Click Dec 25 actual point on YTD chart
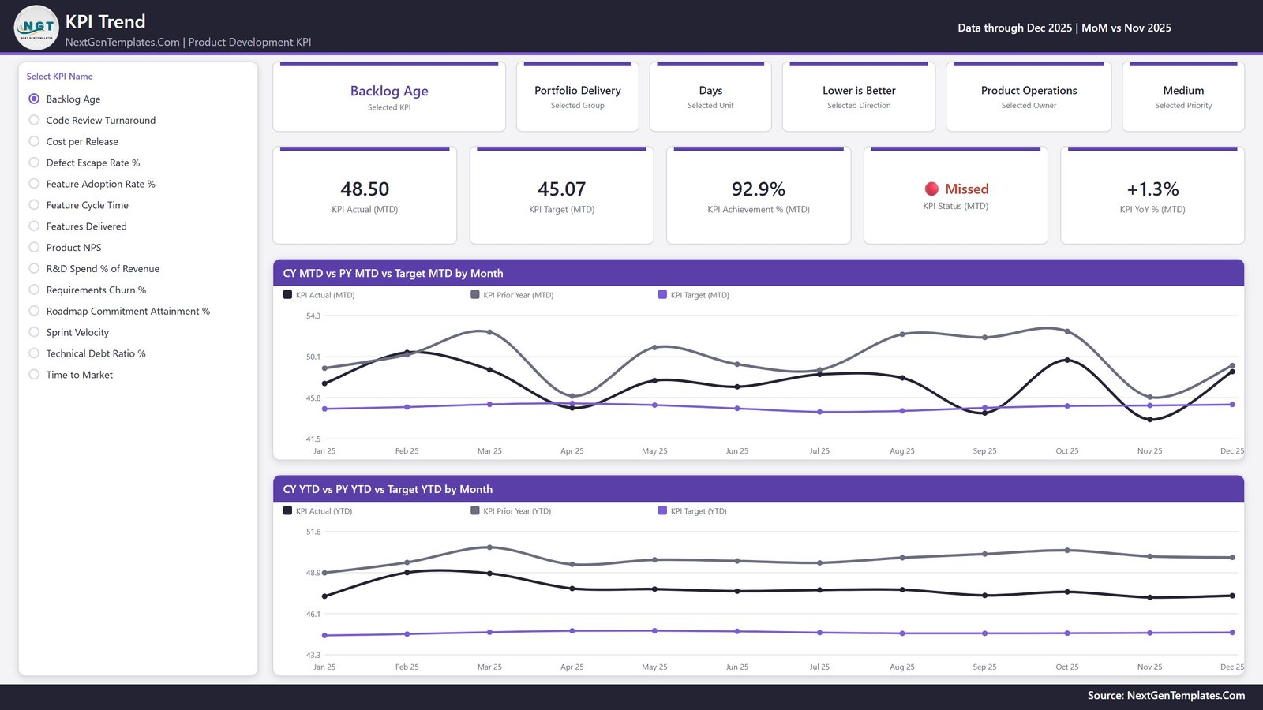This screenshot has height=710, width=1263. point(1232,596)
